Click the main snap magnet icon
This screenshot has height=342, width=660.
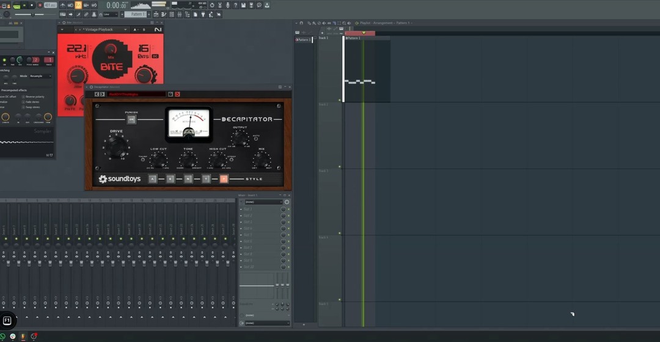101,14
